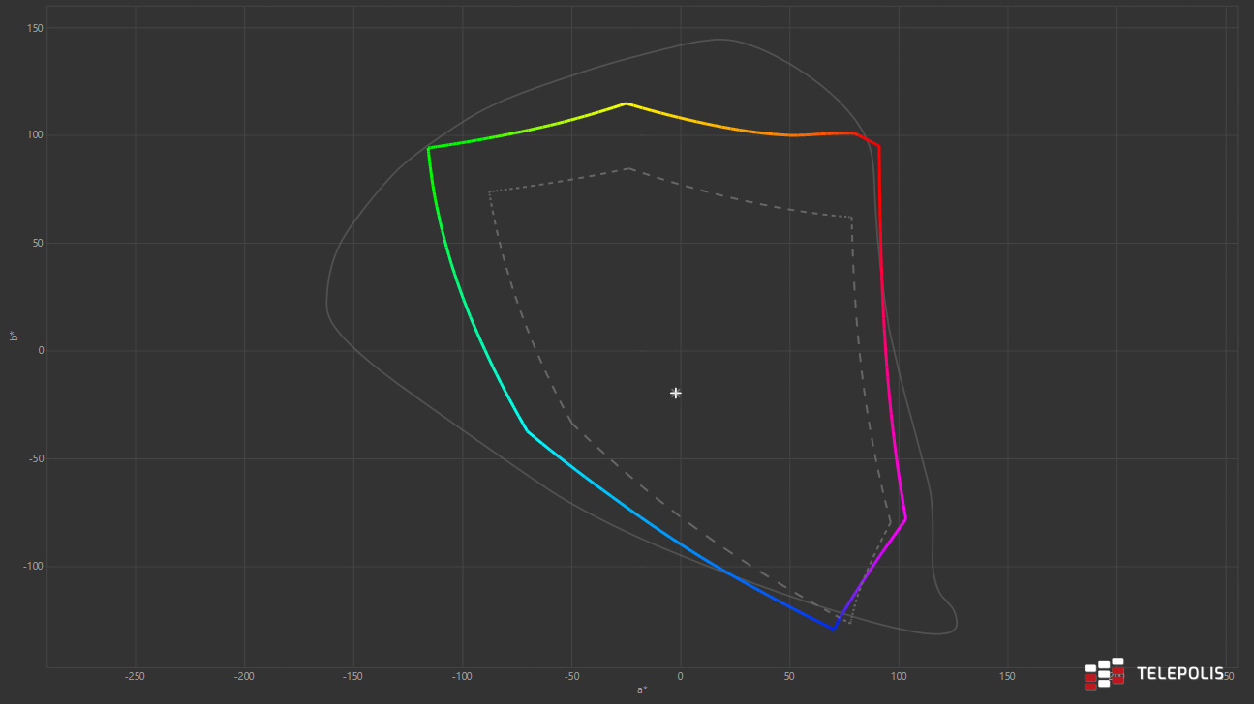This screenshot has width=1254, height=704.
Task: Click the 150 tick label on the vertical axis
Action: point(35,28)
